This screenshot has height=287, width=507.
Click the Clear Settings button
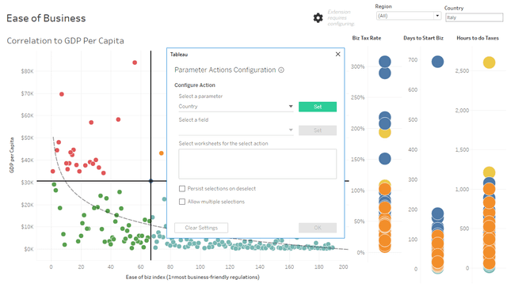pyautogui.click(x=201, y=228)
